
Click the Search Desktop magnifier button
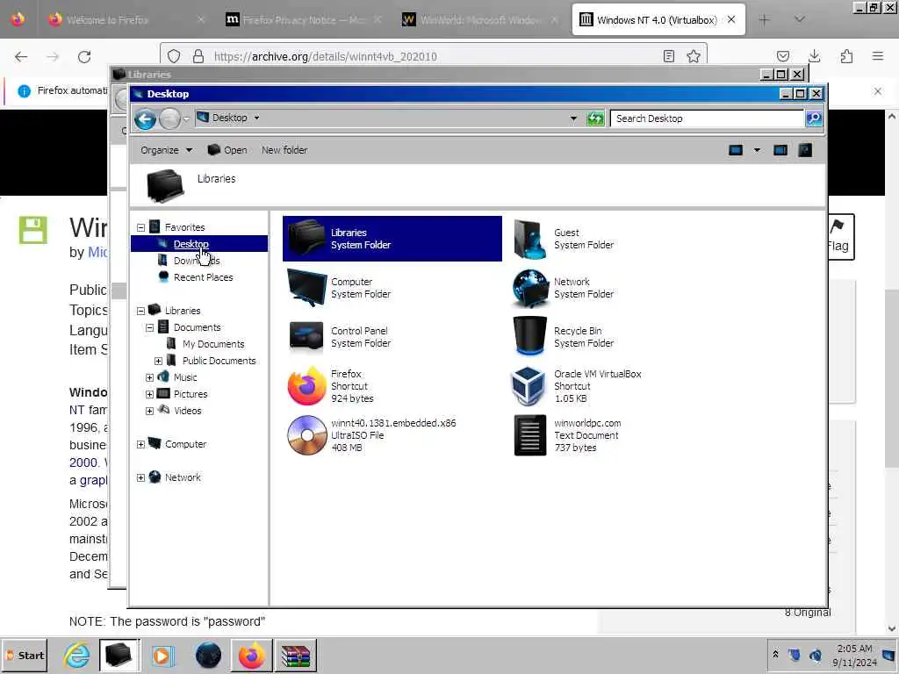click(814, 118)
